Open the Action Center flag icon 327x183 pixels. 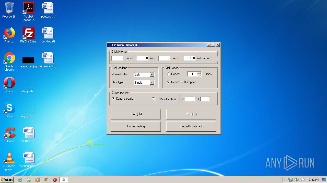(x=302, y=180)
